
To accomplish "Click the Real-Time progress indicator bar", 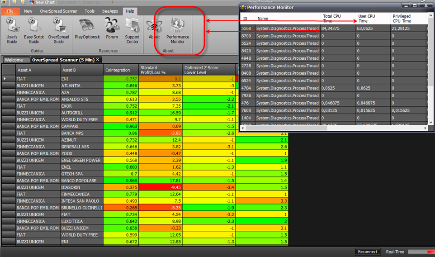I will click(x=421, y=252).
